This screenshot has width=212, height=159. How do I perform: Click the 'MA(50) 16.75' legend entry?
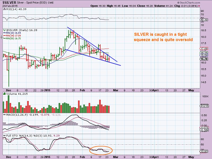pyautogui.click(x=13, y=39)
